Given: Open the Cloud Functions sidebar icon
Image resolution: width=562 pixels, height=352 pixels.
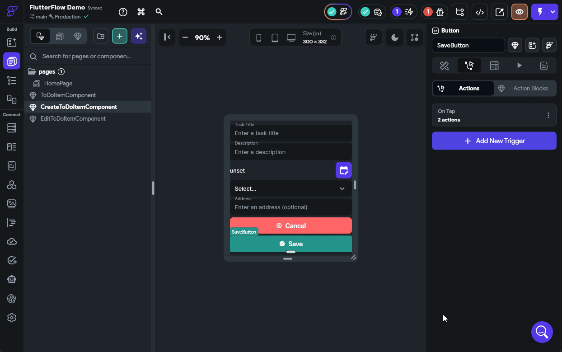Looking at the screenshot, I should [12, 242].
